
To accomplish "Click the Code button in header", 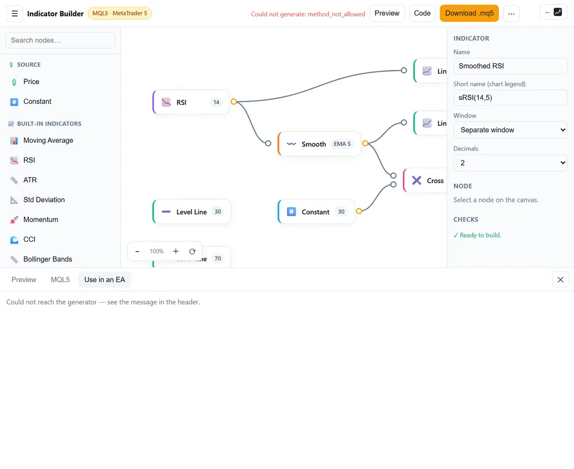I will coord(422,13).
